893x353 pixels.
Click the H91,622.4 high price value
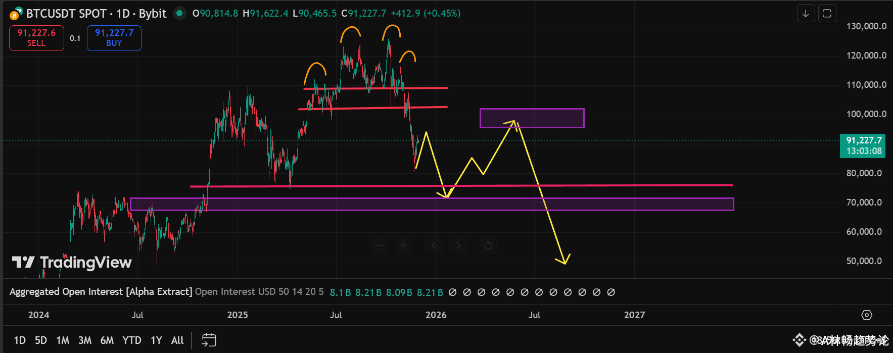pos(265,14)
